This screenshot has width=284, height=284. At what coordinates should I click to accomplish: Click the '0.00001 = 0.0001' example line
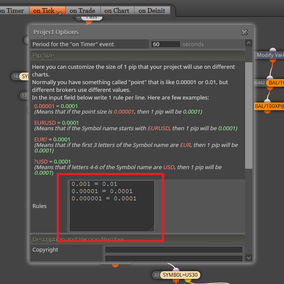click(56, 106)
